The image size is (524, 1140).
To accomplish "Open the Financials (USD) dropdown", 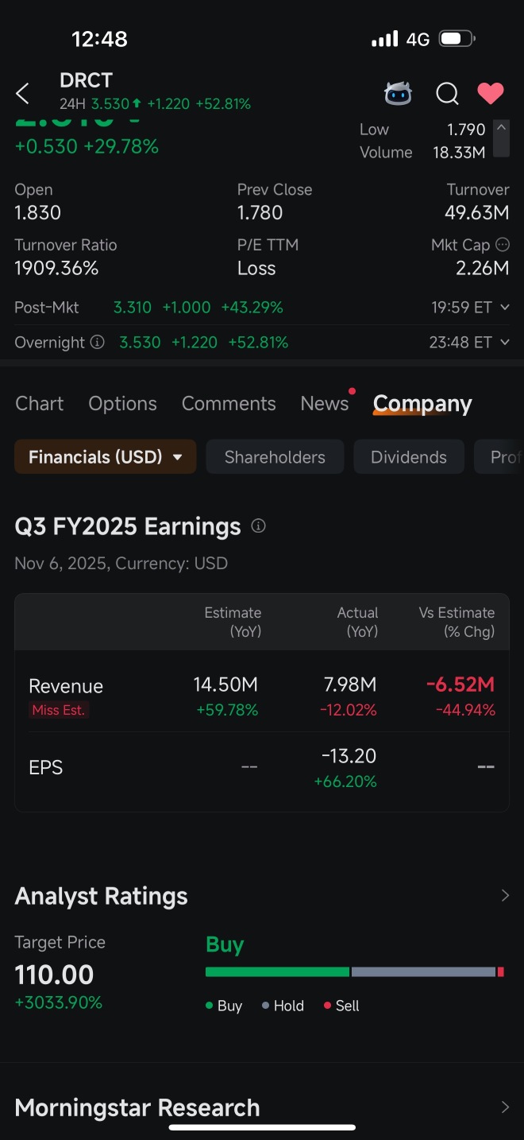I will (x=106, y=457).
